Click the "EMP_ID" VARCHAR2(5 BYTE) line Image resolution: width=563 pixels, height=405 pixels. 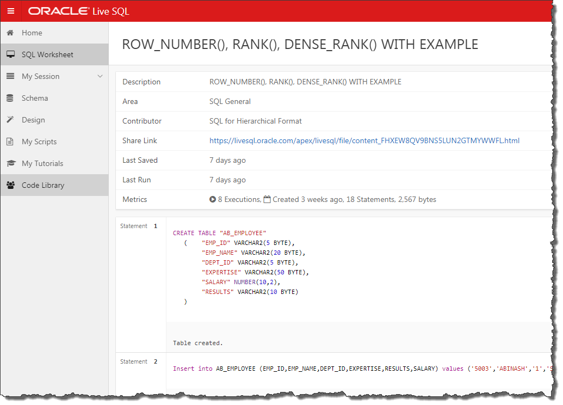tap(248, 243)
